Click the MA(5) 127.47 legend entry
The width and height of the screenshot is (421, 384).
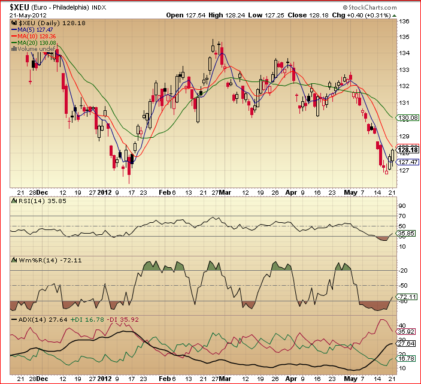32,30
